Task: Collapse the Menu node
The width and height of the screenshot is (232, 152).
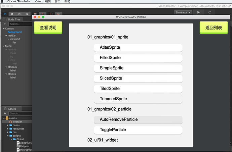Action: 4,46
